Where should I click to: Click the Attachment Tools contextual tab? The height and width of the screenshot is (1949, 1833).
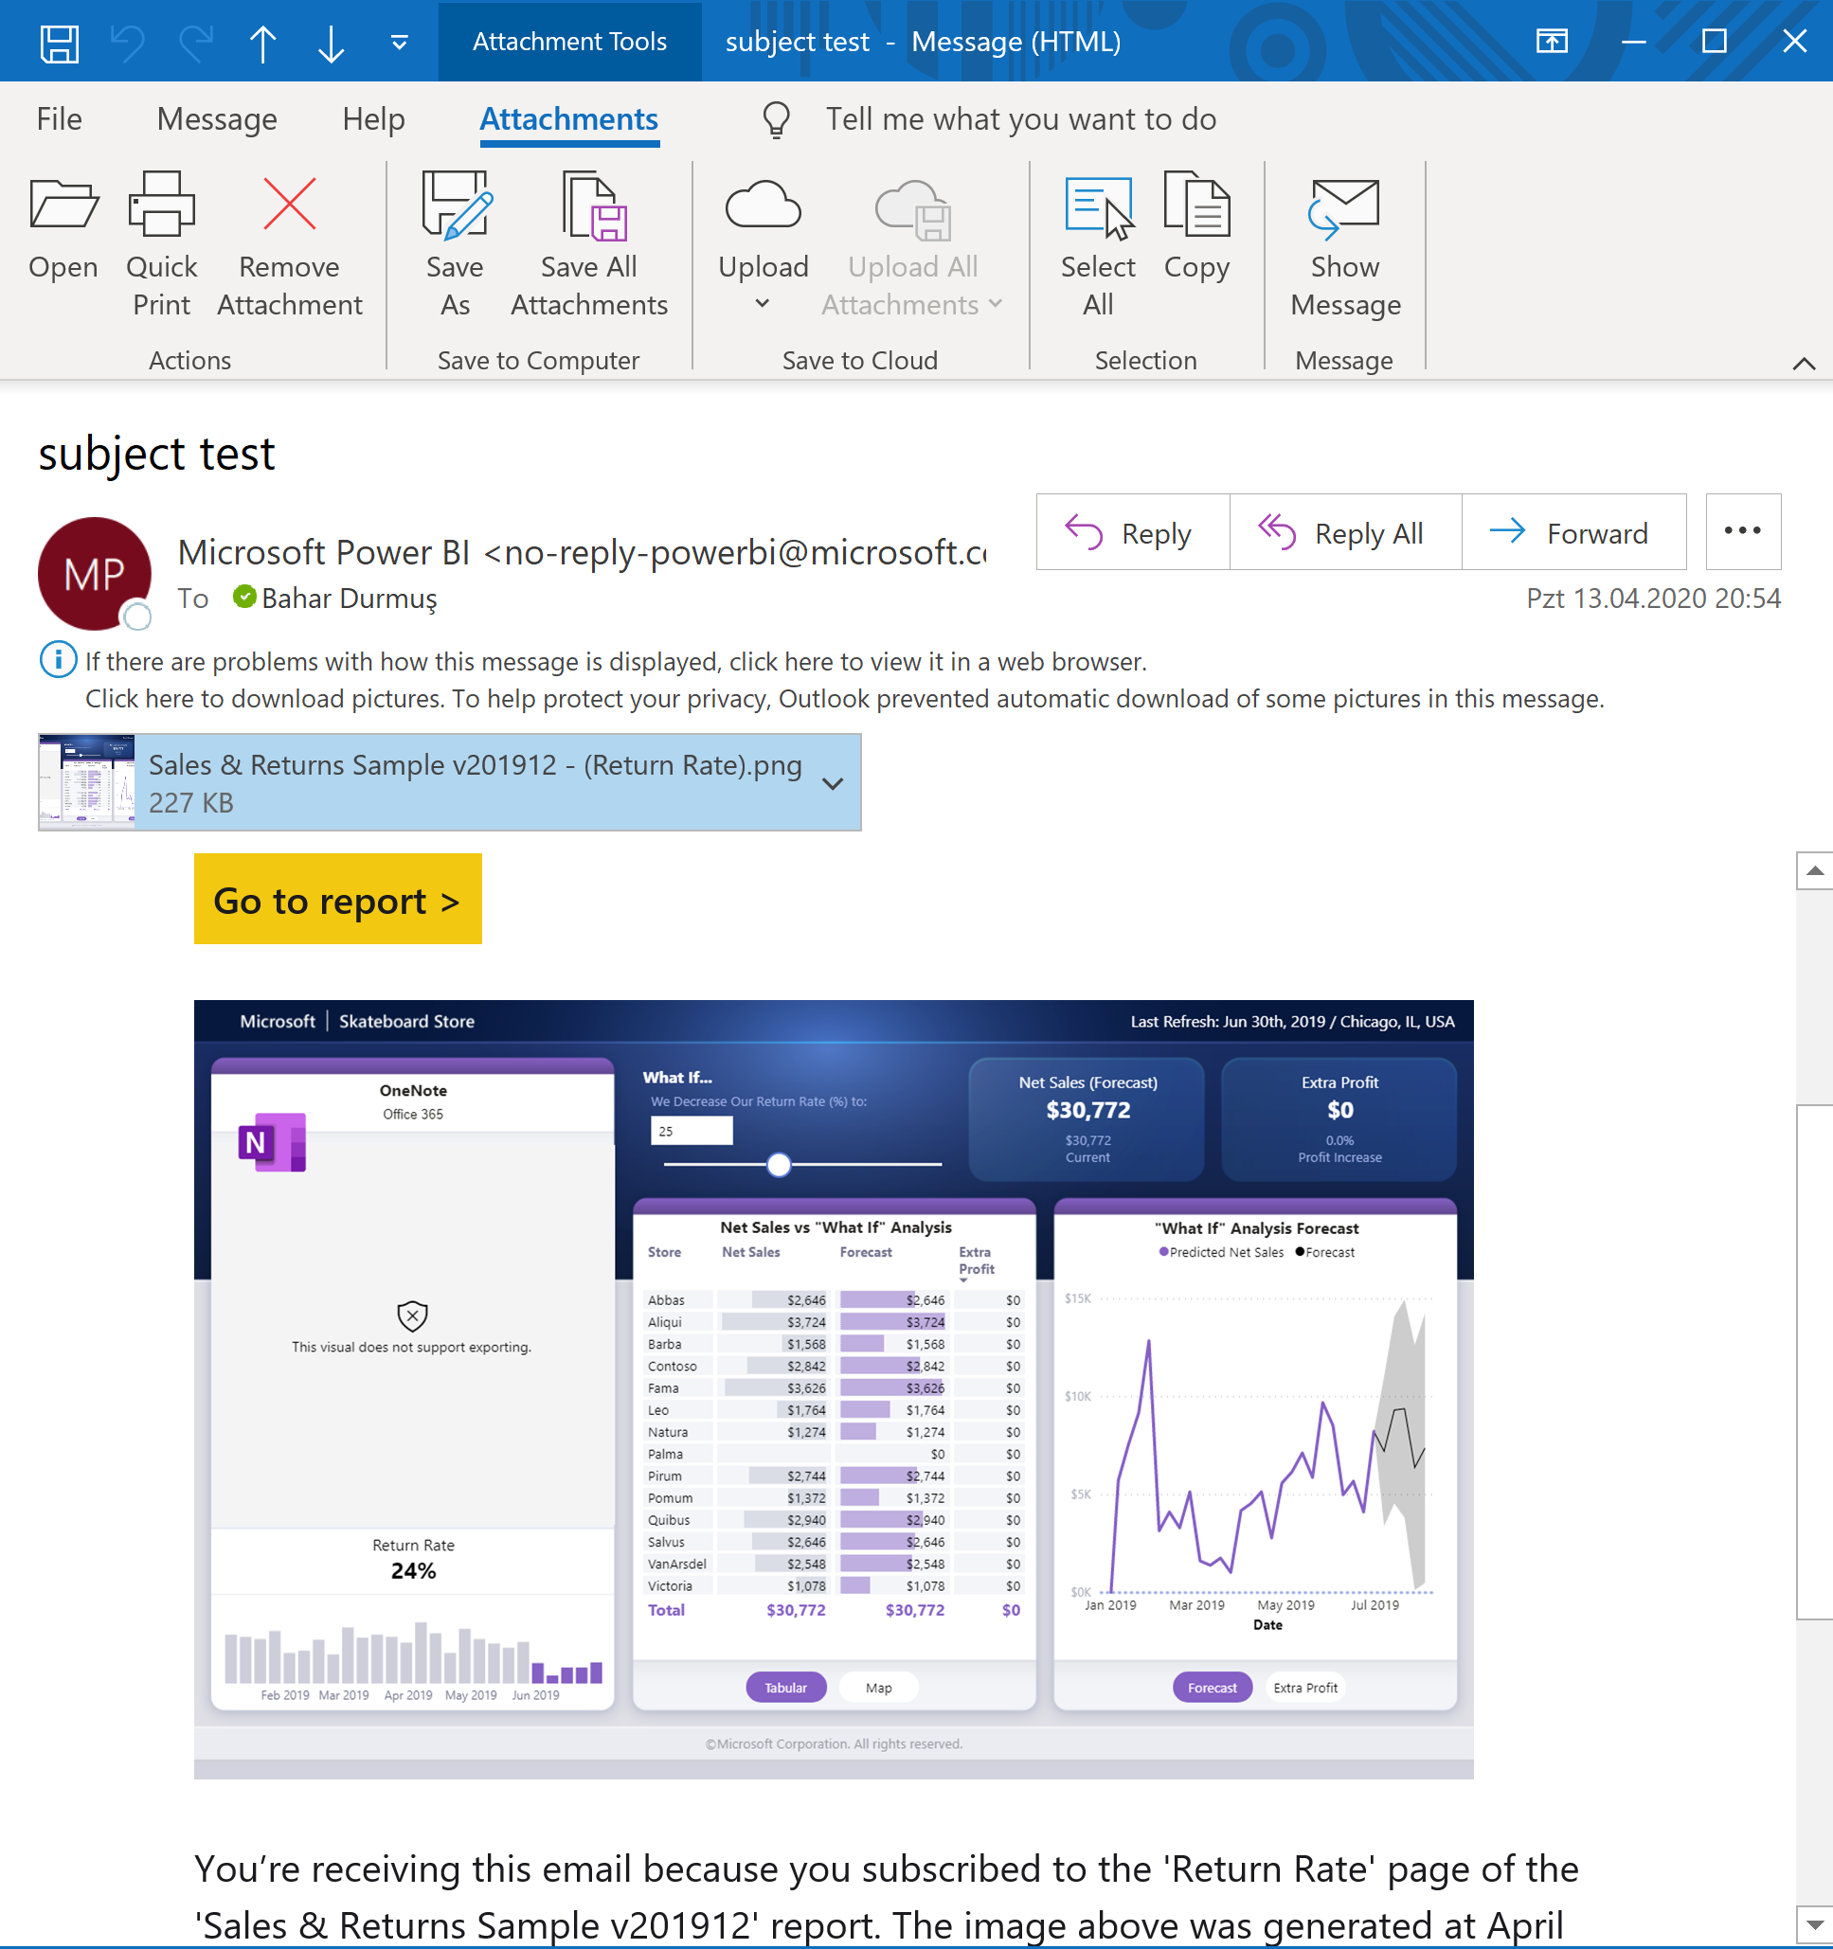coord(570,41)
